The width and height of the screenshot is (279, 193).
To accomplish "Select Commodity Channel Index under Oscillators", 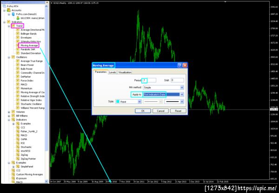I will [33, 73].
